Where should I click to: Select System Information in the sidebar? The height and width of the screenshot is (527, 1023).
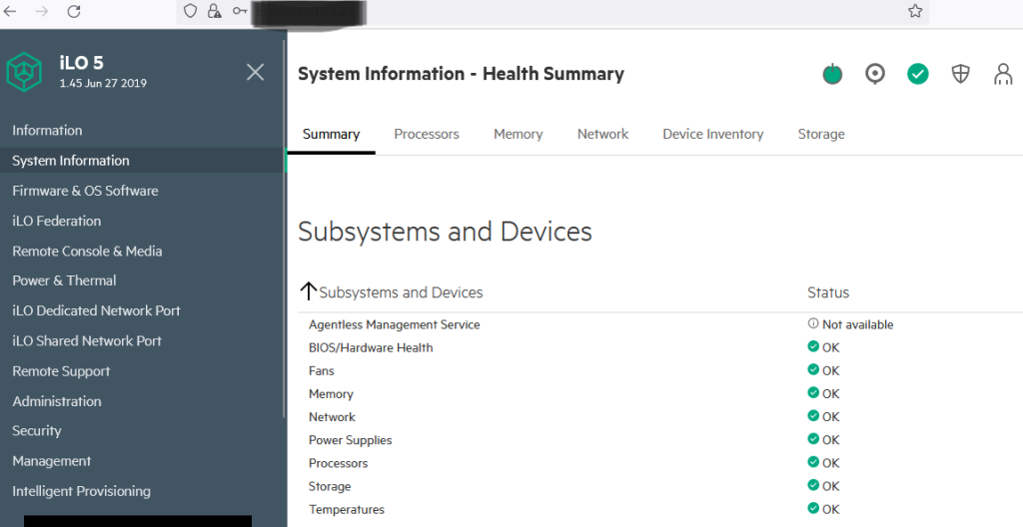pyautogui.click(x=142, y=161)
